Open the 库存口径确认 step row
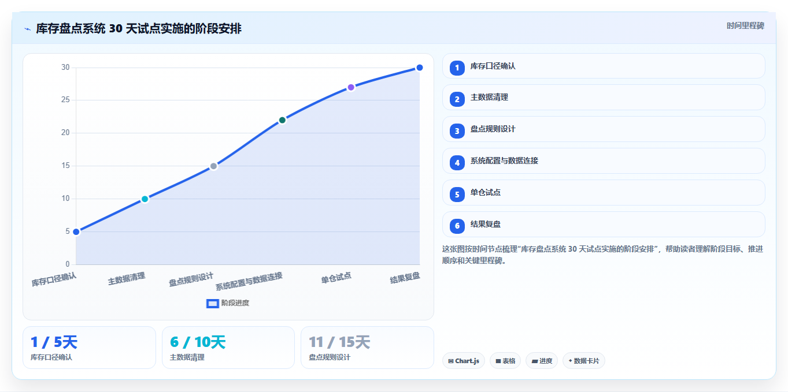Image resolution: width=788 pixels, height=392 pixels. 604,66
